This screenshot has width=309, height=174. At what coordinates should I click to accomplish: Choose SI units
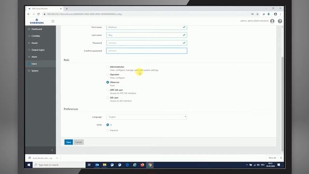pos(108,125)
